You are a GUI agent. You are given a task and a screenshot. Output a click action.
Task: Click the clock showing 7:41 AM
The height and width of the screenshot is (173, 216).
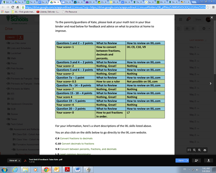tap(206, 170)
